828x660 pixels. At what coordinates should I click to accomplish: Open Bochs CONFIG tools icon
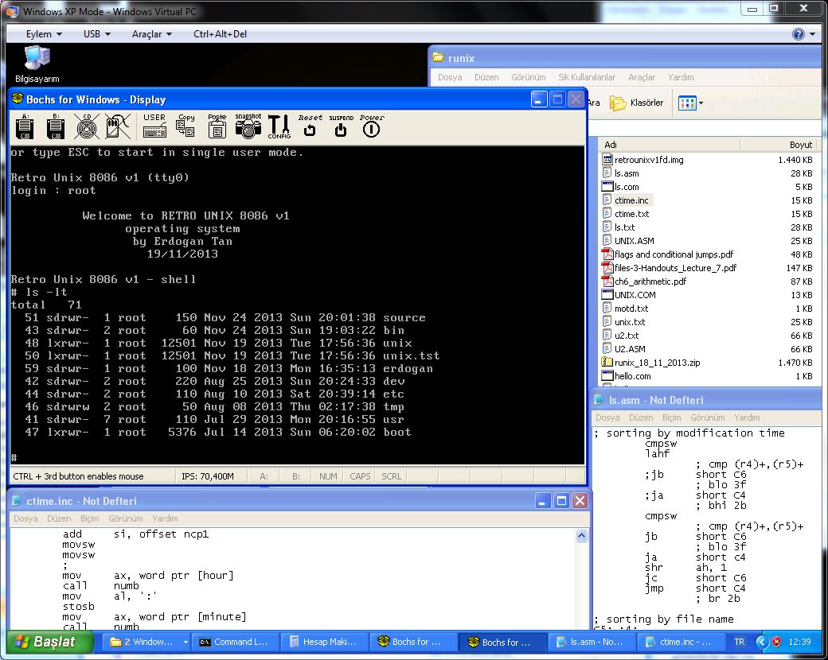pyautogui.click(x=279, y=126)
